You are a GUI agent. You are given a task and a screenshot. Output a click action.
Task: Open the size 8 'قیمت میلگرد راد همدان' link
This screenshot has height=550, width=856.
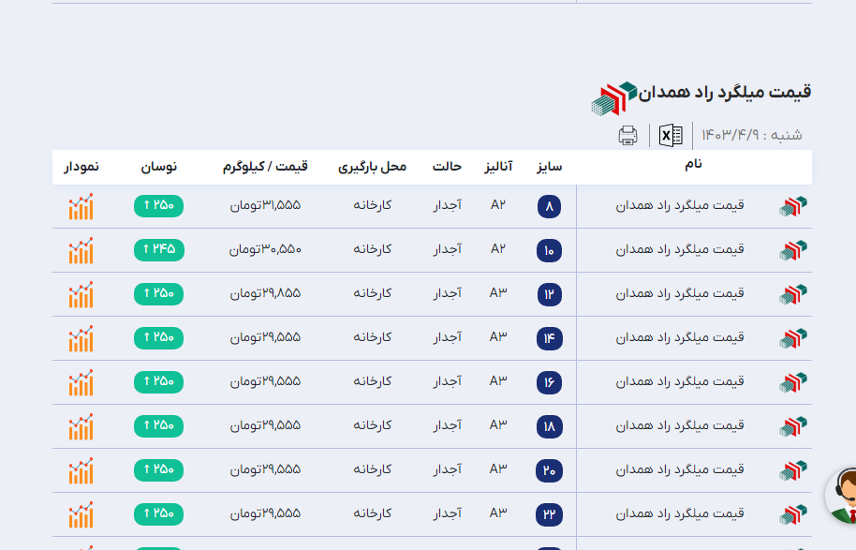(x=680, y=205)
